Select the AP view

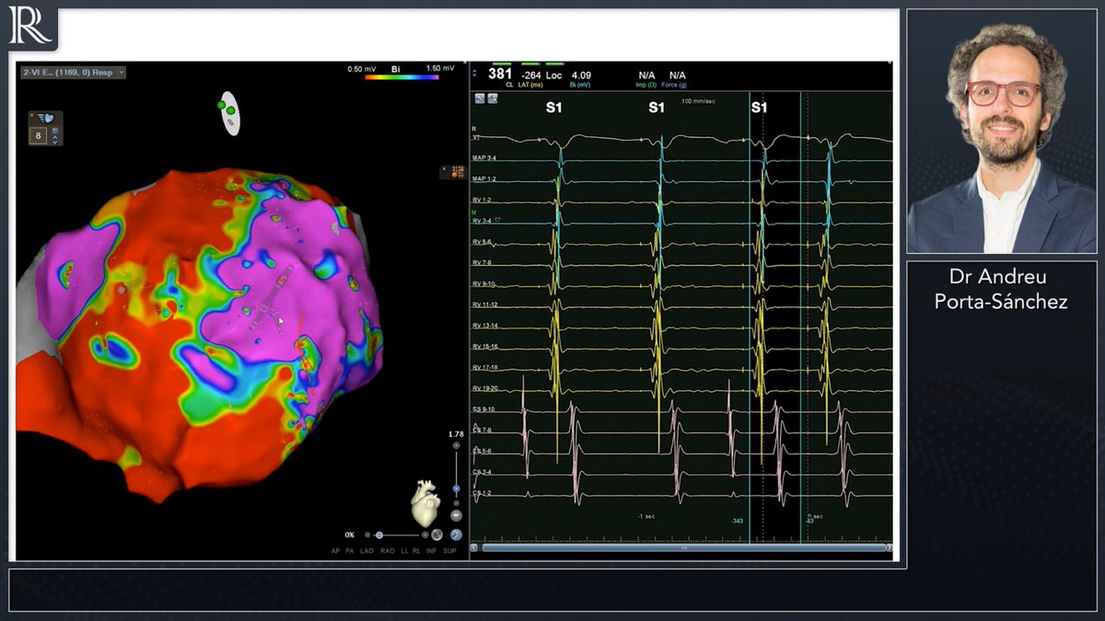(x=335, y=551)
